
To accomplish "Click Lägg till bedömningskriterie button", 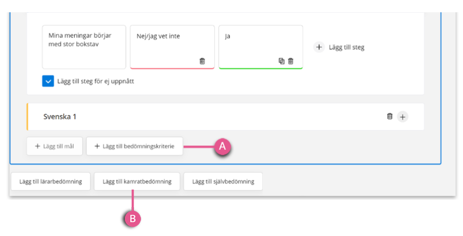I will pos(135,146).
